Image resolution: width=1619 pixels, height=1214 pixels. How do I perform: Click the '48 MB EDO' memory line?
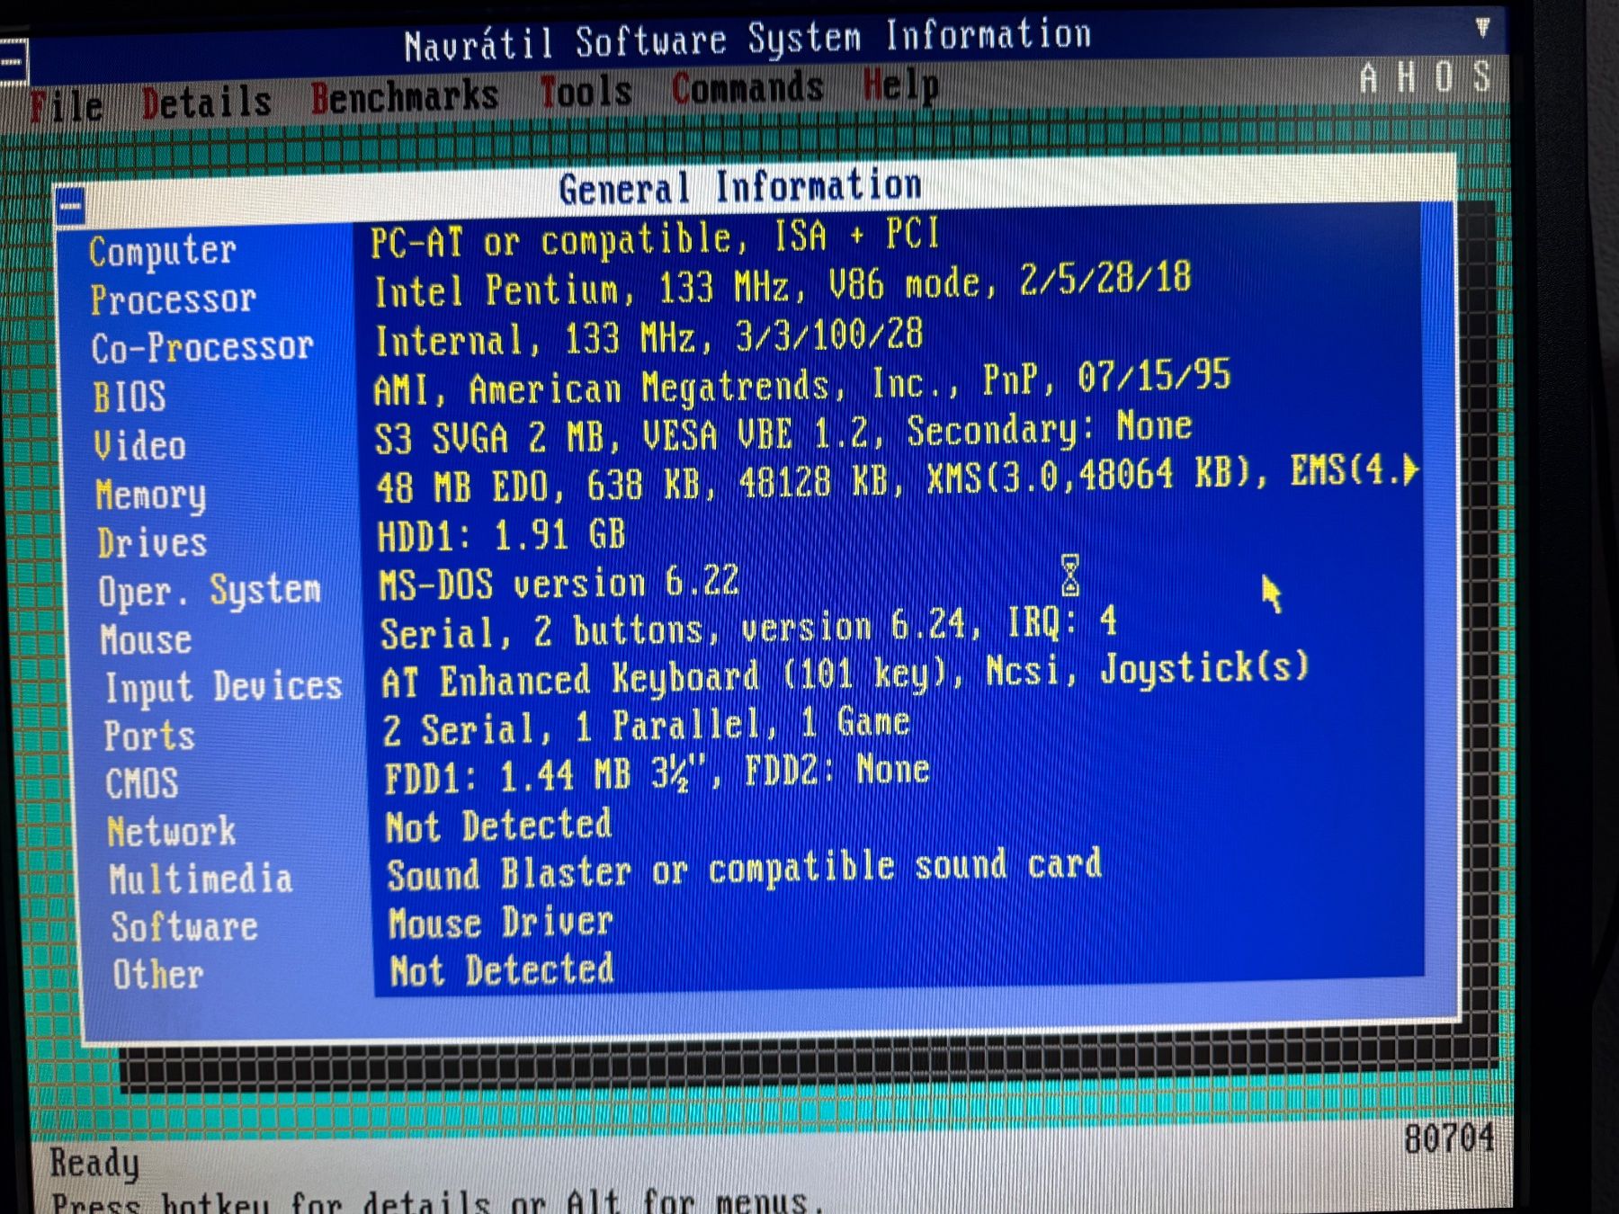898,479
